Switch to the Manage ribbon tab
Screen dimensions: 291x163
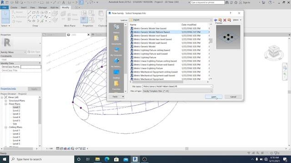click(x=42, y=8)
